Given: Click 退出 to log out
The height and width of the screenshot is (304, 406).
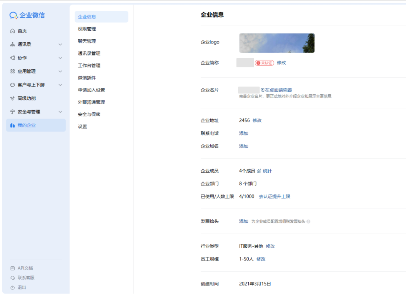Looking at the screenshot, I should [x=22, y=287].
